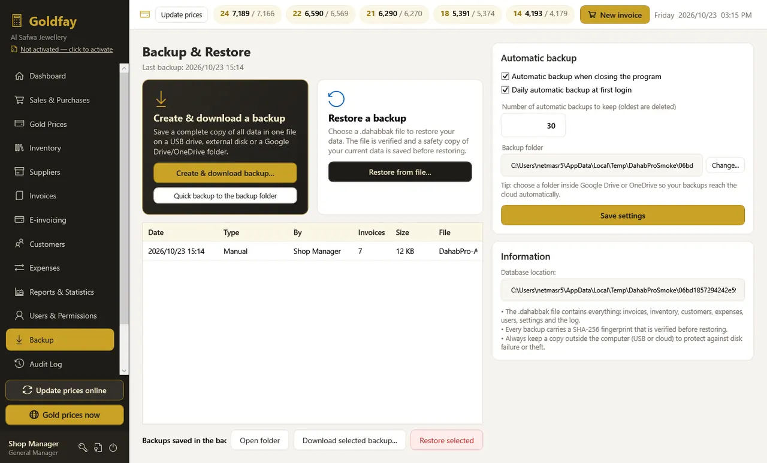Click the Inventory books icon
The image size is (767, 463).
point(19,148)
